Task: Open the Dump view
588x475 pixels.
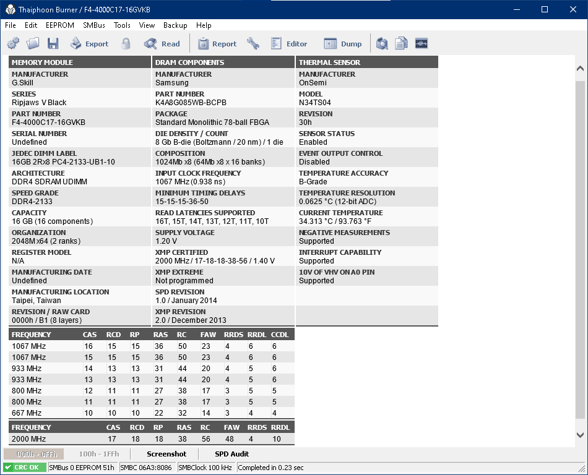Action: tap(343, 43)
